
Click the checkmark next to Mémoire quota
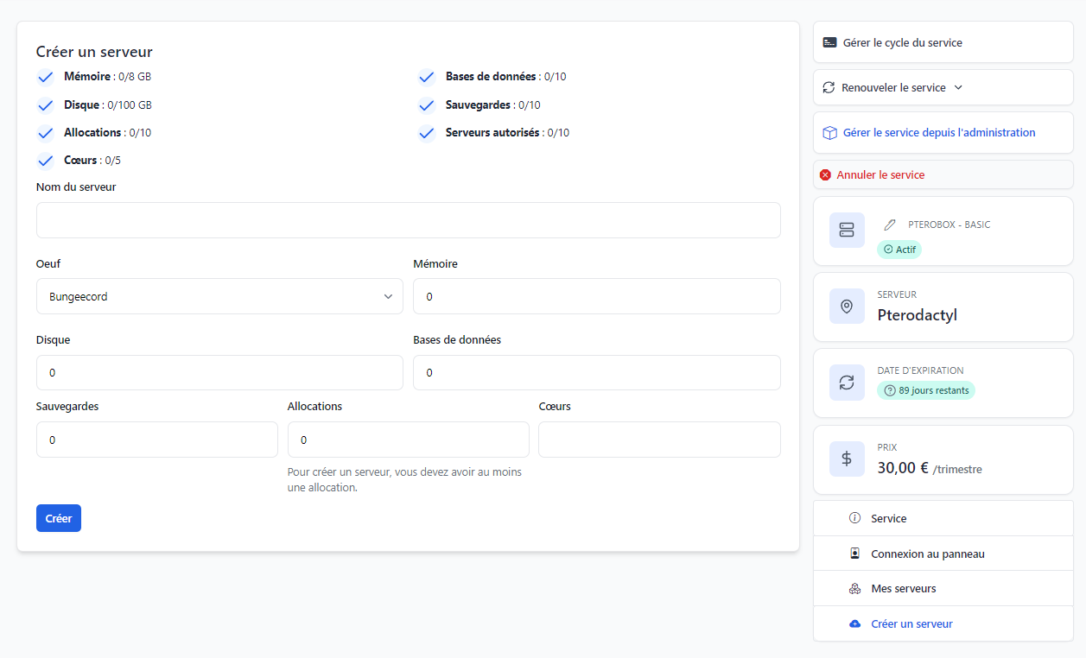[x=46, y=78]
